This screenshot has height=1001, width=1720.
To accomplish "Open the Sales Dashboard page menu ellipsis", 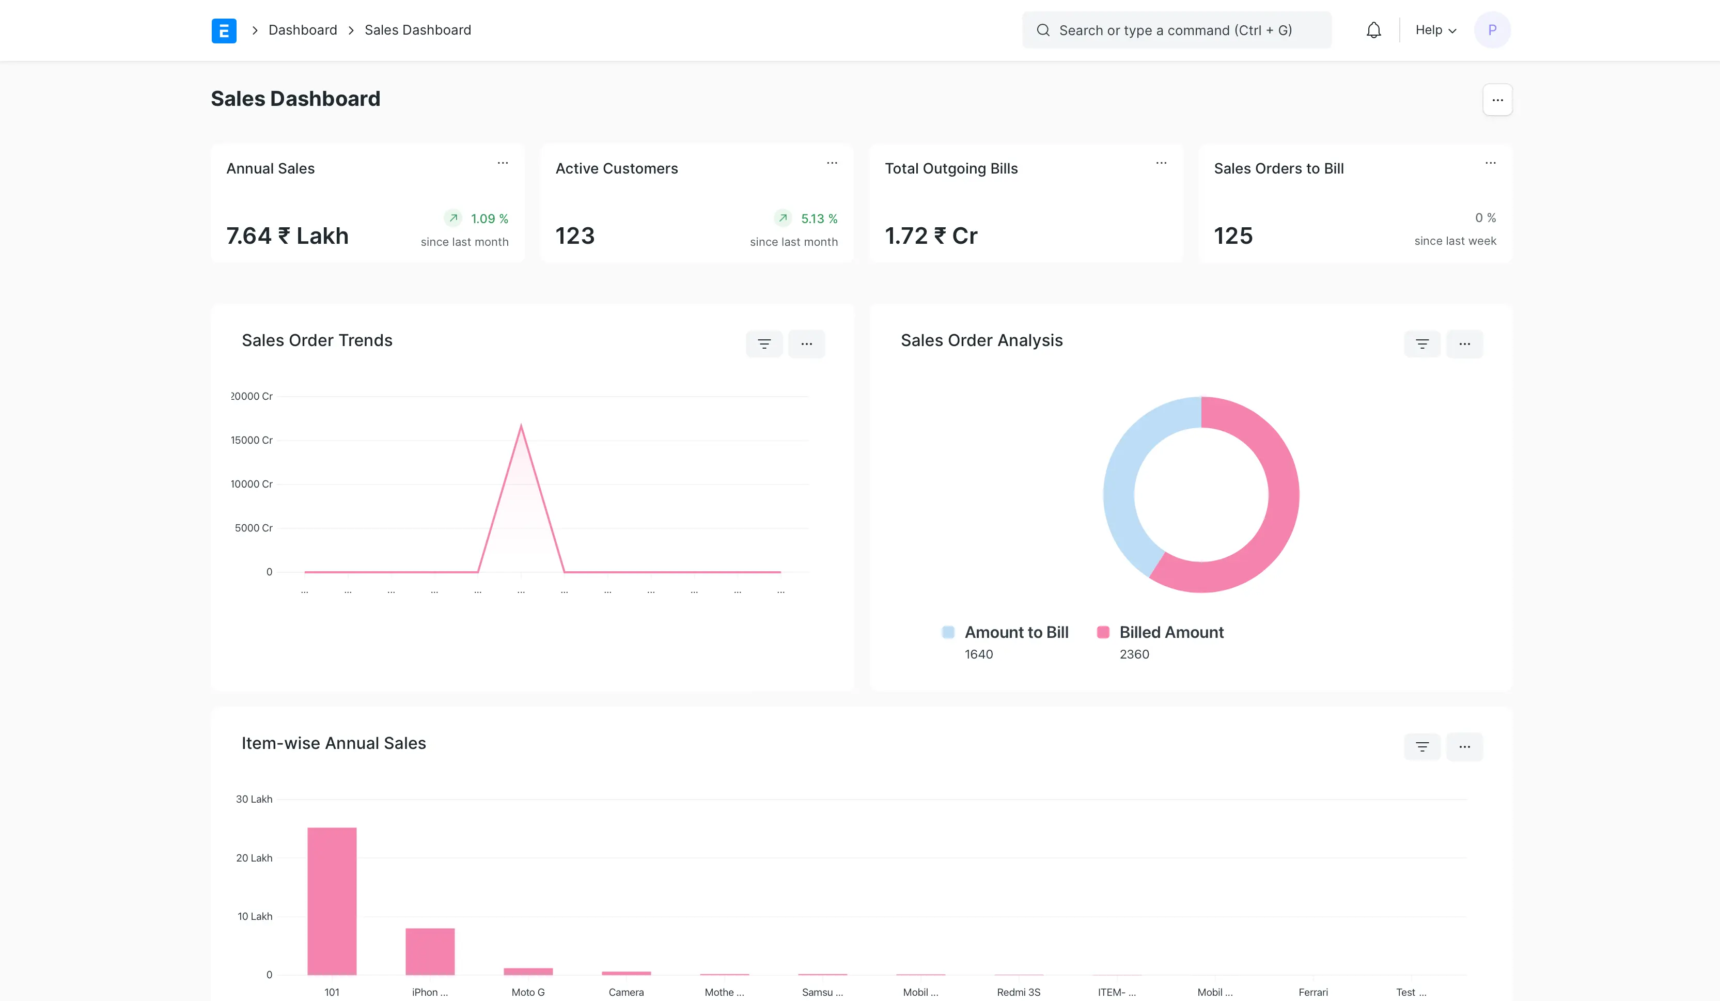I will pos(1497,100).
